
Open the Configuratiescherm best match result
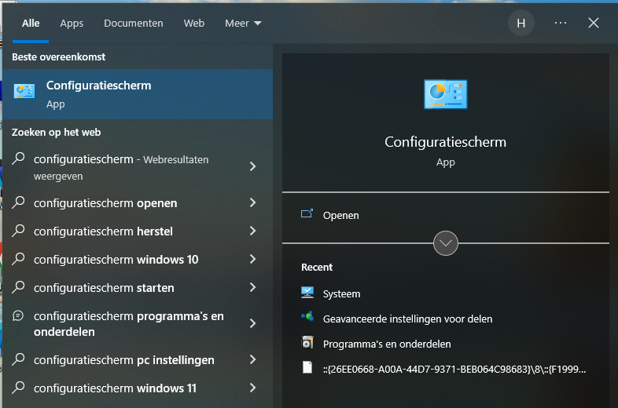click(x=138, y=94)
